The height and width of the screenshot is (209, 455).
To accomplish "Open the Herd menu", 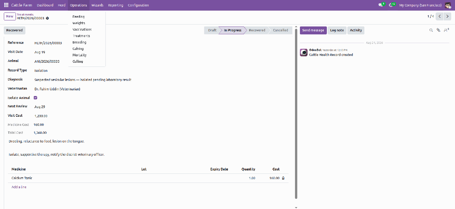I will coord(61,5).
